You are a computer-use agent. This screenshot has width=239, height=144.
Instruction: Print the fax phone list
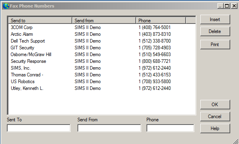tap(215, 45)
